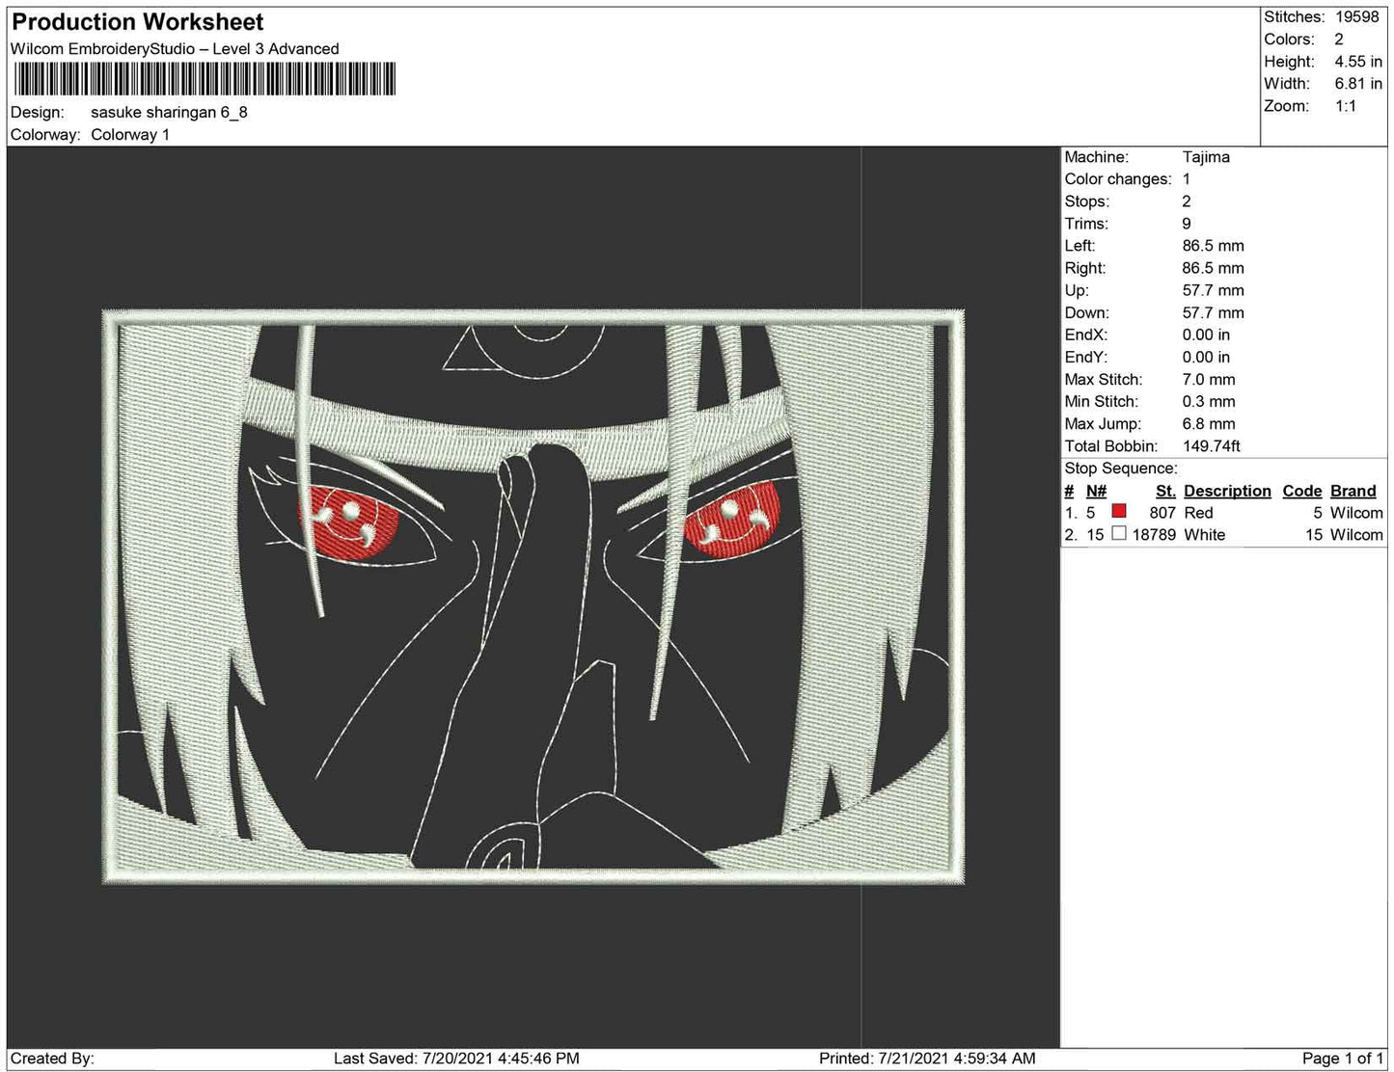Click the 'Last Saved: 7/20/2021 4:45:46 PM' text

(x=456, y=1059)
